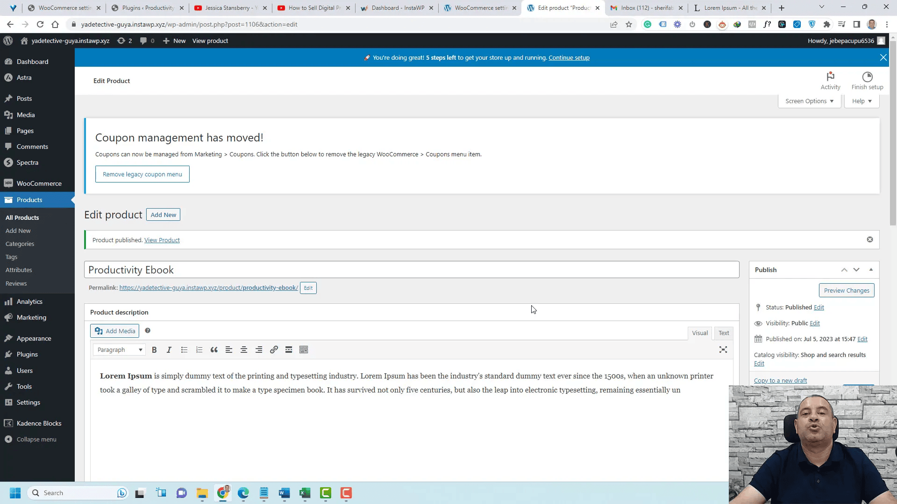Viewport: 897px width, 504px height.
Task: Switch to Text editor tab
Action: 724,333
